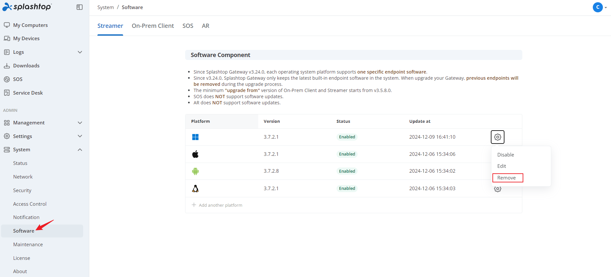Click the Management grid icon
This screenshot has width=611, height=277.
(7, 123)
